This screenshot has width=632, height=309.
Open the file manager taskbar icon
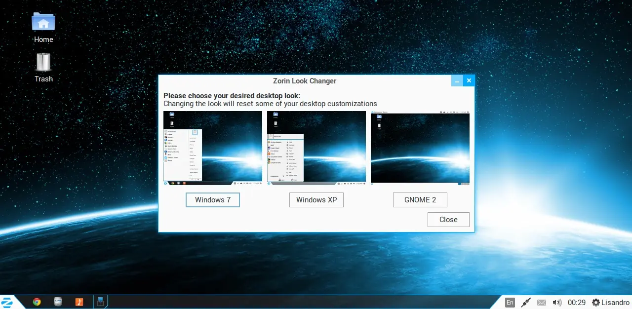point(58,302)
